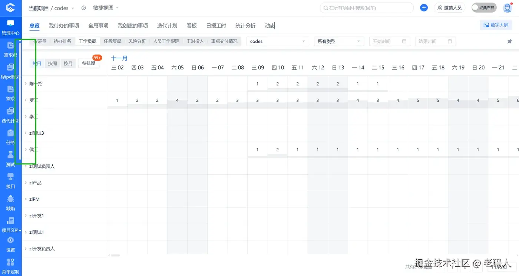
Task: Click the app logo at top left
Action: pos(11,8)
